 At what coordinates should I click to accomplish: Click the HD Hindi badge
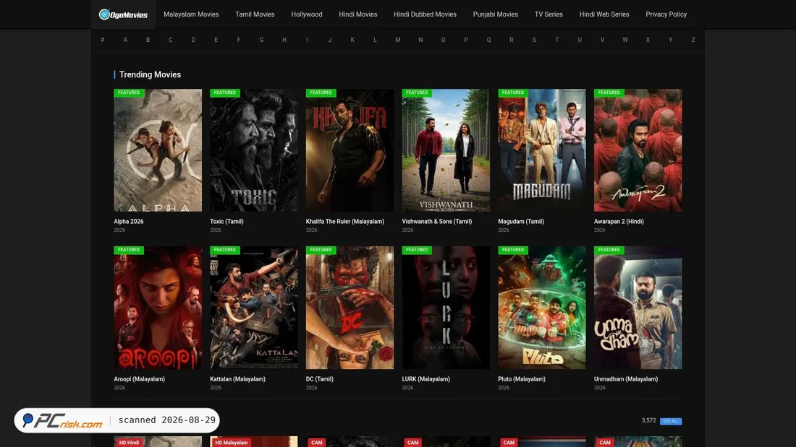point(129,443)
